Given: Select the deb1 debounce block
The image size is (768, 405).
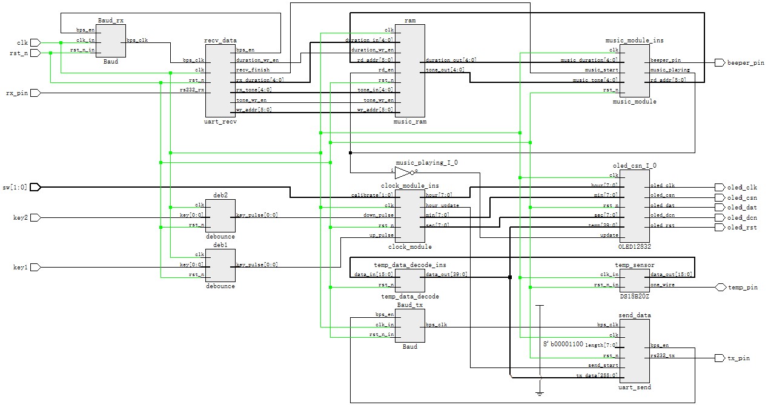Looking at the screenshot, I should click(x=220, y=265).
